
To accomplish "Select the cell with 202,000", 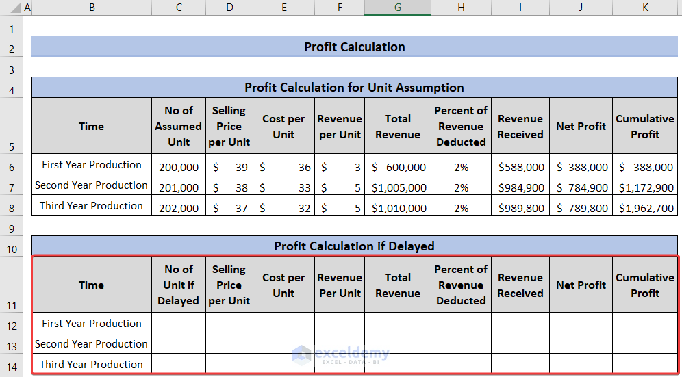I will (x=179, y=205).
